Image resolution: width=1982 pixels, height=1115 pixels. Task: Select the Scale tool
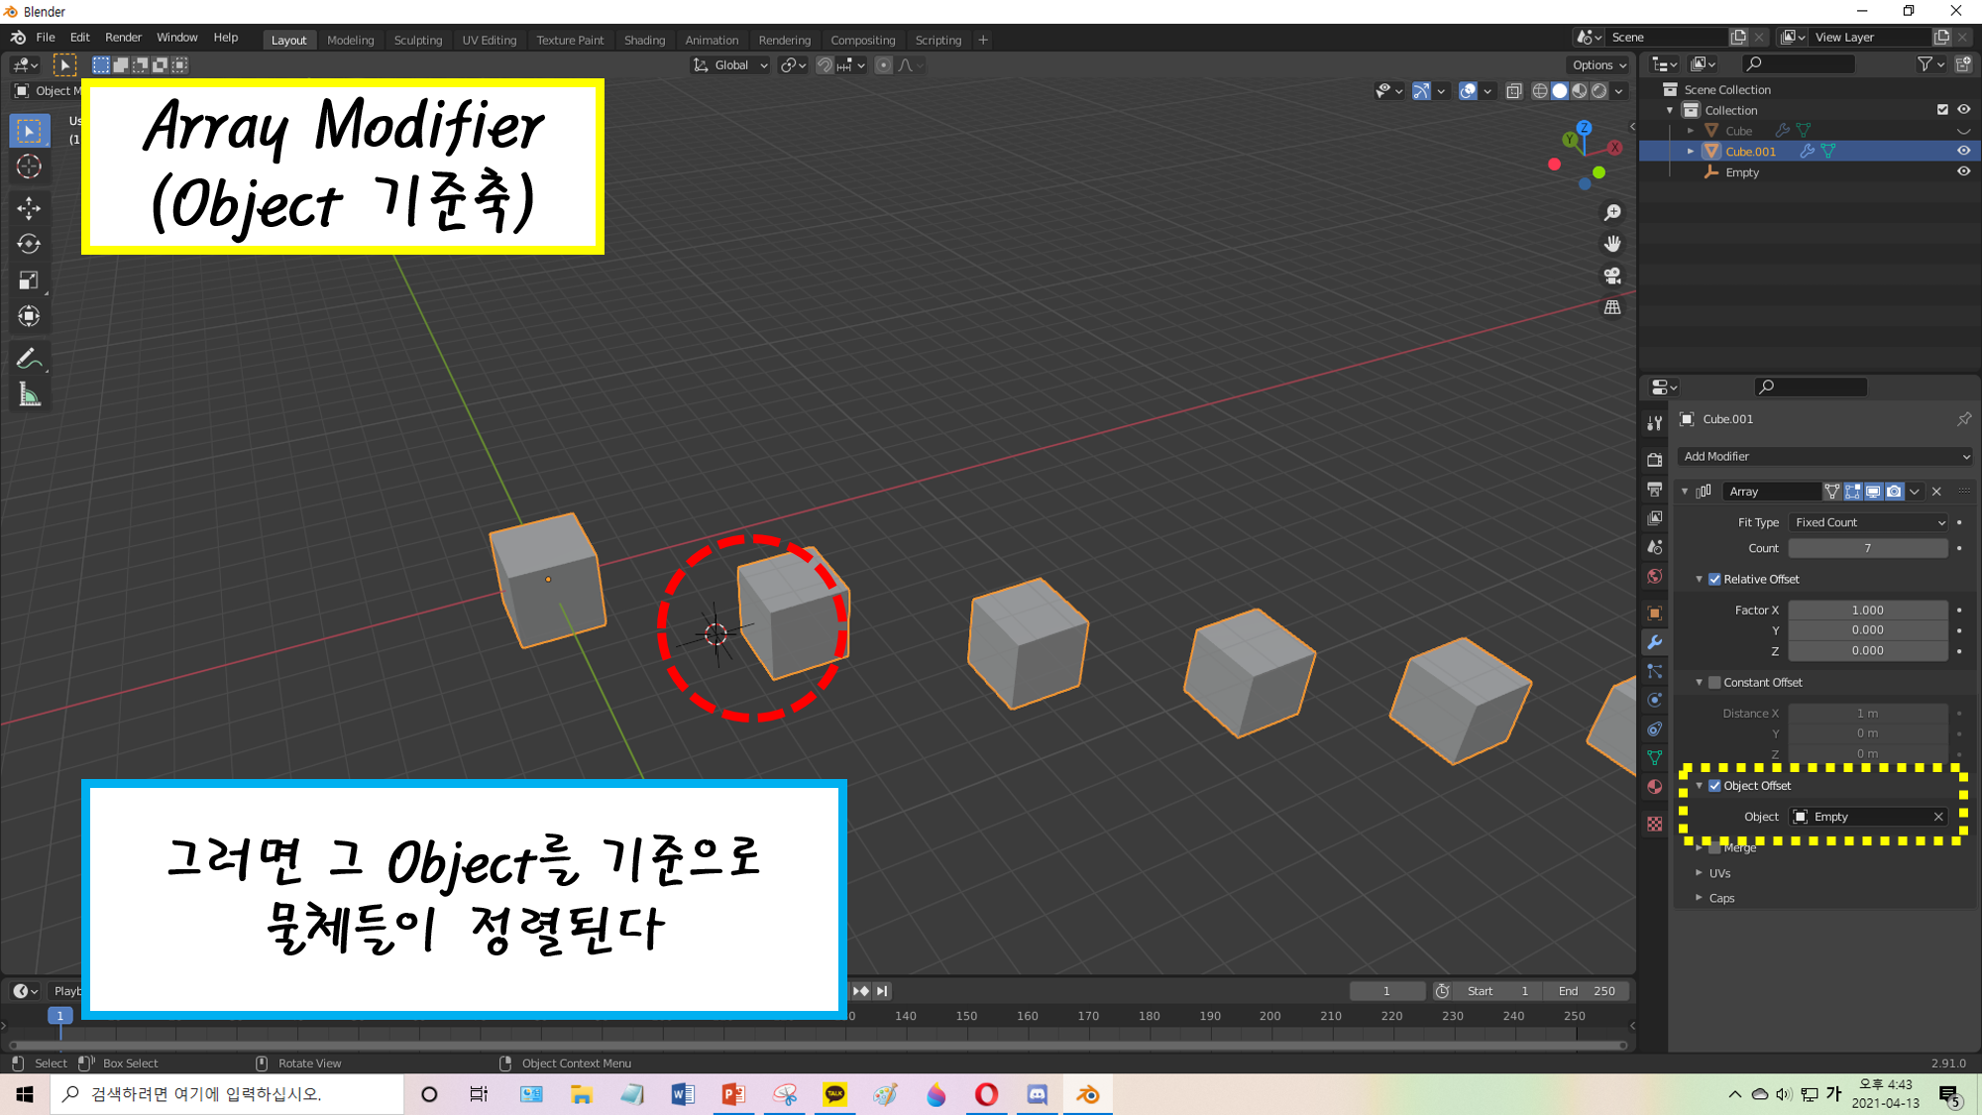point(29,280)
